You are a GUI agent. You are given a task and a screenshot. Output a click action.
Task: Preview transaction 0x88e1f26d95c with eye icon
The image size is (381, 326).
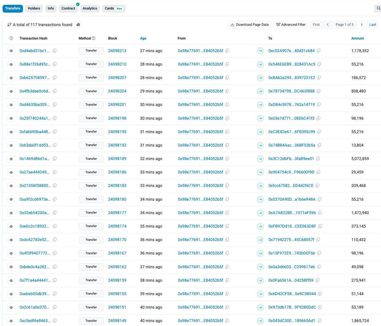coord(11,64)
